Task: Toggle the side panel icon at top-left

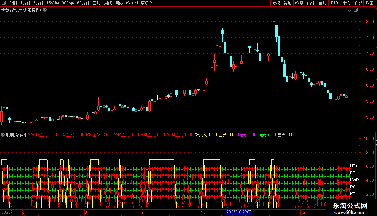Action: click(4, 3)
